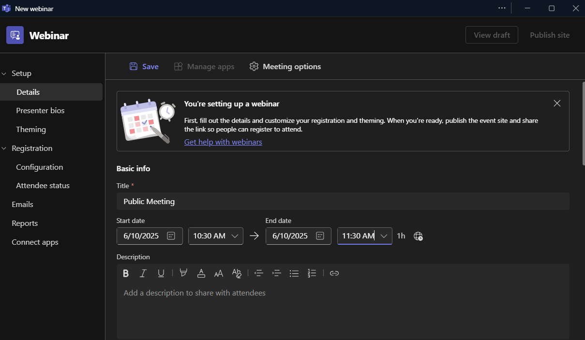
Task: Select the Italic formatting icon
Action: click(143, 273)
